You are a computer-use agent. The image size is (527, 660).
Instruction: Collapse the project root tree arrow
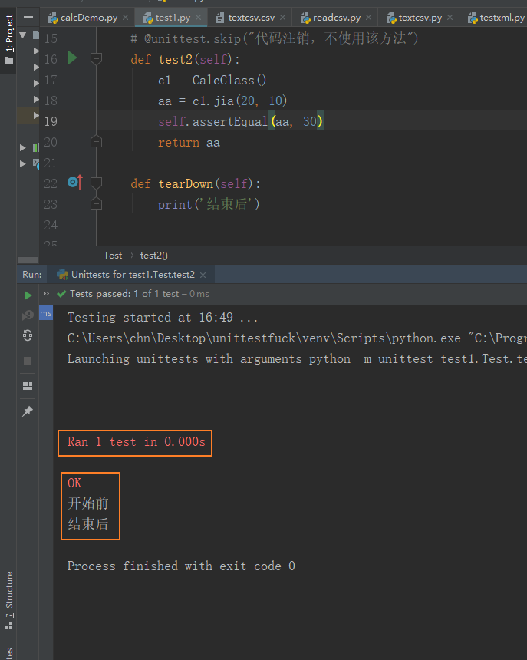(23, 35)
